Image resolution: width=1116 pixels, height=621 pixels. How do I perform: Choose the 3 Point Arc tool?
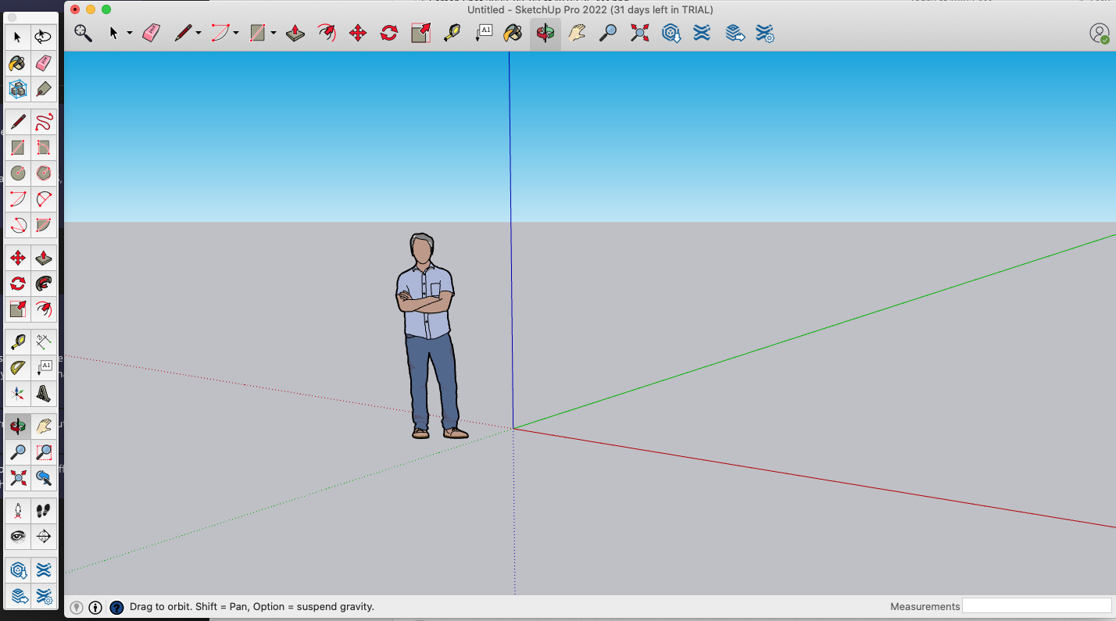[18, 225]
